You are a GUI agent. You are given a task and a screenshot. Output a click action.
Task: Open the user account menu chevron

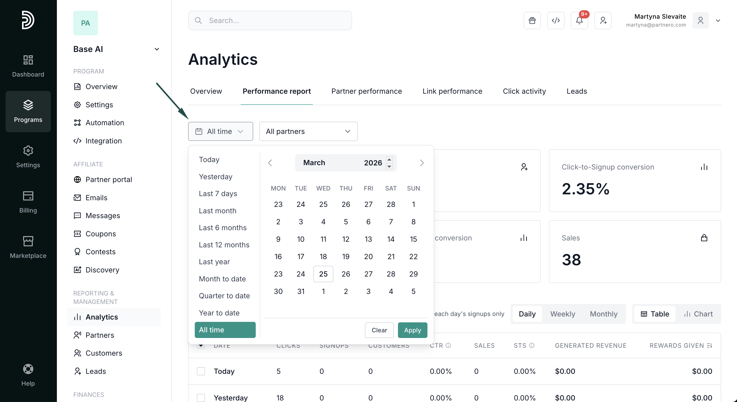[718, 20]
